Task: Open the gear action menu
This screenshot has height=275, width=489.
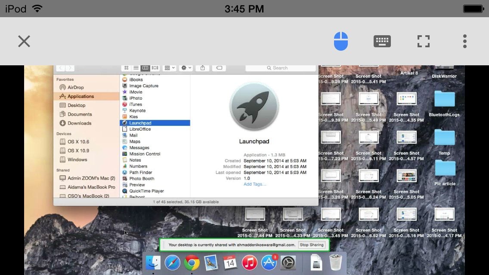Action: 186,68
